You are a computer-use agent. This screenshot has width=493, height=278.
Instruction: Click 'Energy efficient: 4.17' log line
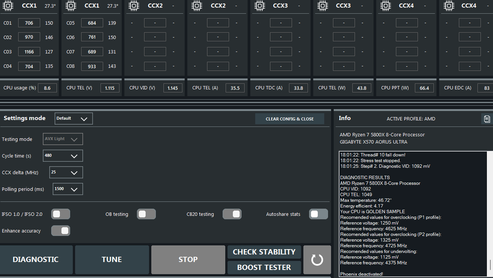(361, 206)
